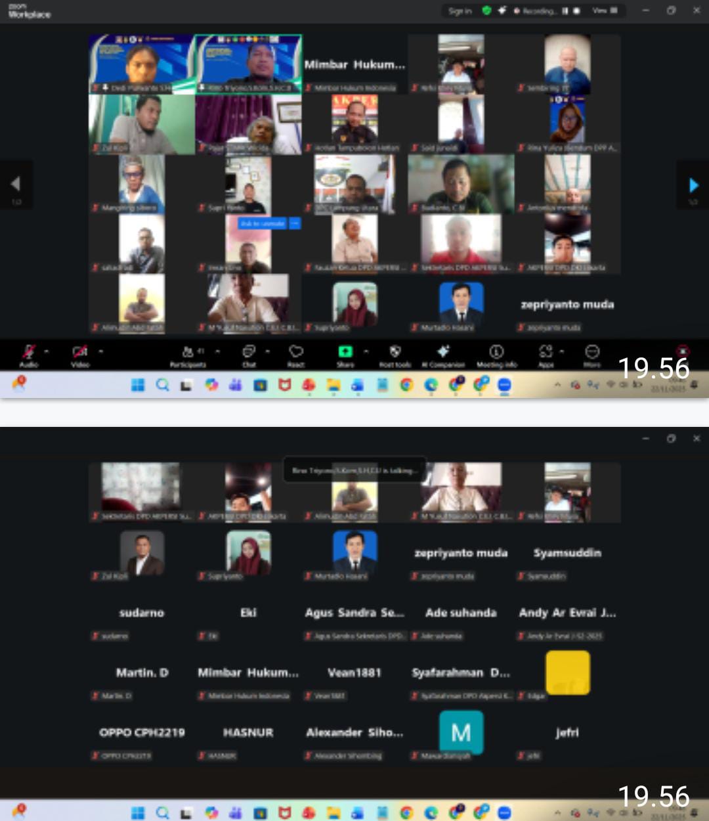Viewport: 709px width, 821px height.
Task: Click the blue Ask to unmute button
Action: coord(262,224)
